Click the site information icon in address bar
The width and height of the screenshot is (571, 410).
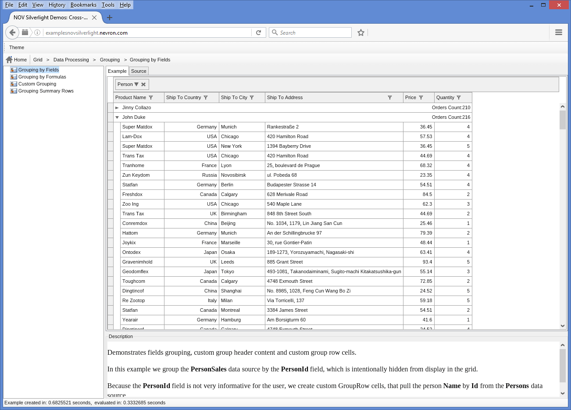(x=37, y=32)
